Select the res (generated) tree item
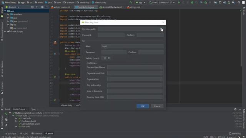This screenshot has width=246, height=138. pos(18,28)
